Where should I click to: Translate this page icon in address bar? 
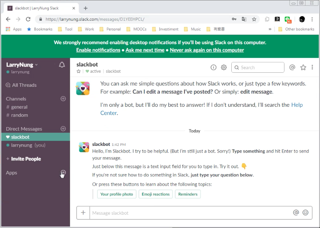244,19
